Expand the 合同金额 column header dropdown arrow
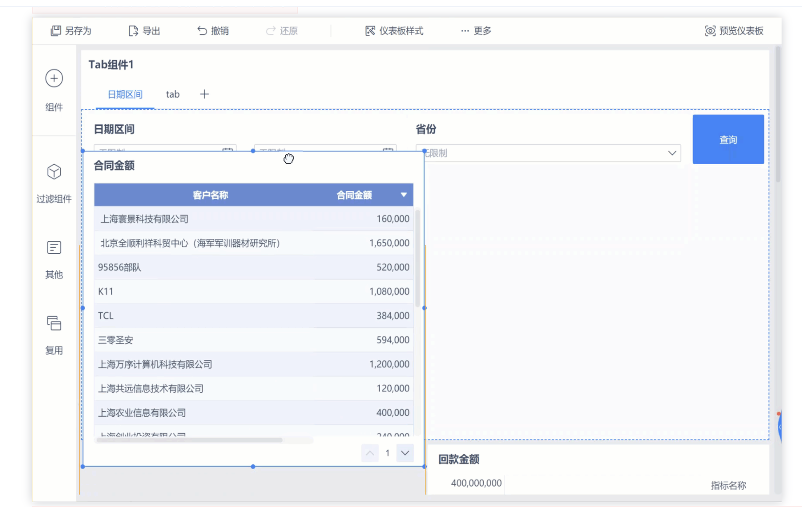Screen dimensions: 802x507 coord(403,195)
